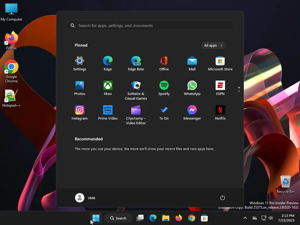The image size is (300, 225).
Task: Click the volume speaker tray icon
Action: [270, 218]
